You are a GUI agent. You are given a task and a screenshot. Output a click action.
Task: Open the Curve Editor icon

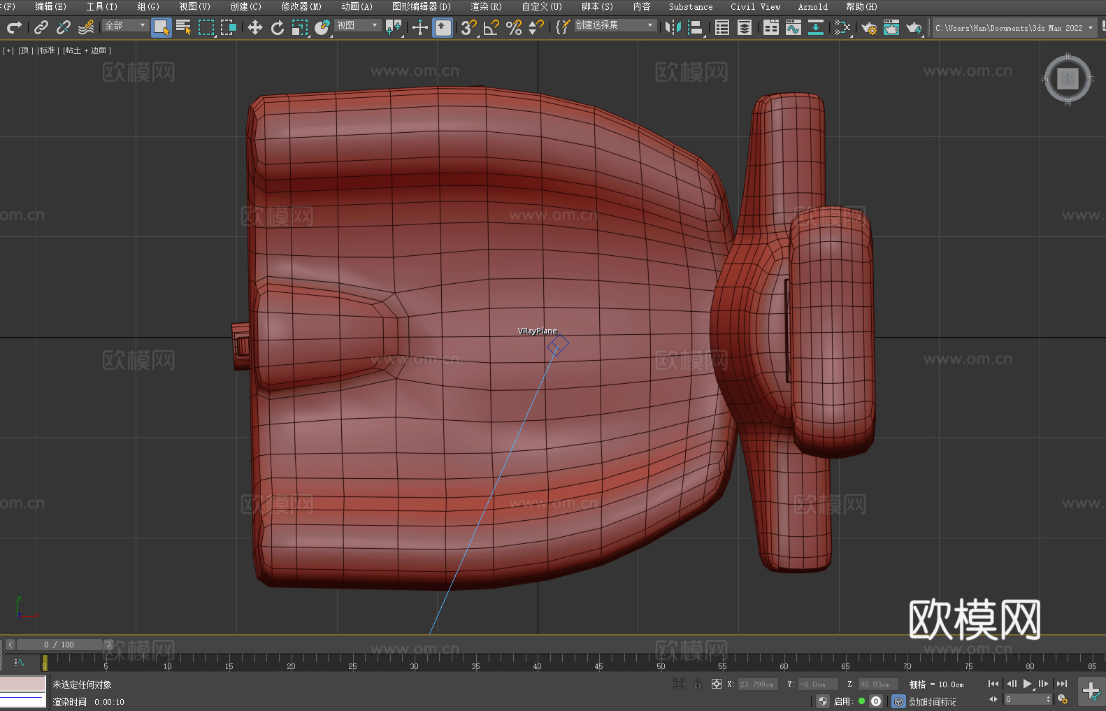[793, 27]
